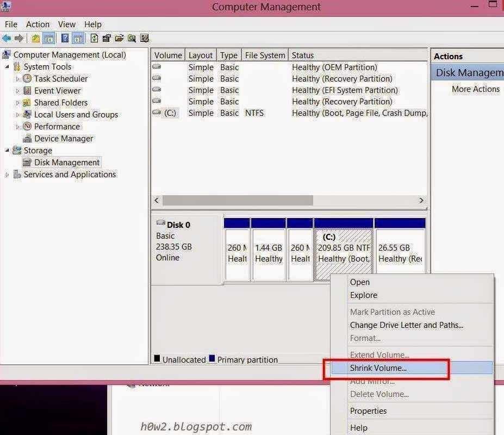
Task: Toggle the Show/Hide Action Pane icon
Action: [78, 38]
